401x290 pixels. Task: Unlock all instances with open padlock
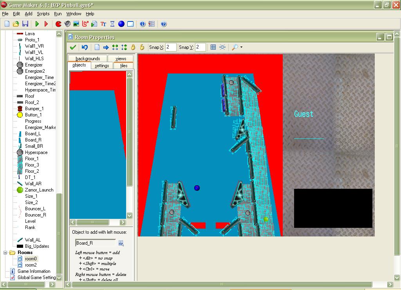click(x=142, y=47)
